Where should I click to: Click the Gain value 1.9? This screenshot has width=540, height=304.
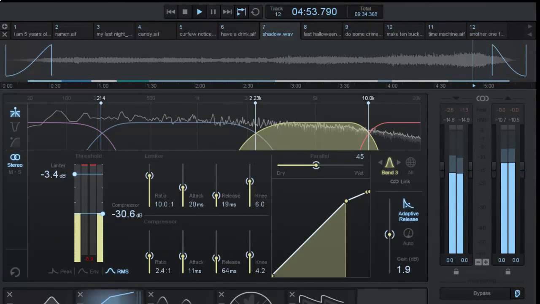403,269
